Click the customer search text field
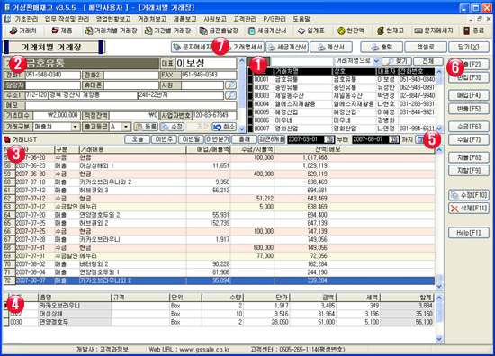Screen dimensions: 495x356 301,61
